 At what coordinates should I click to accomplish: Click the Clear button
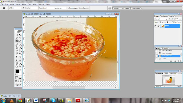click(84, 8)
